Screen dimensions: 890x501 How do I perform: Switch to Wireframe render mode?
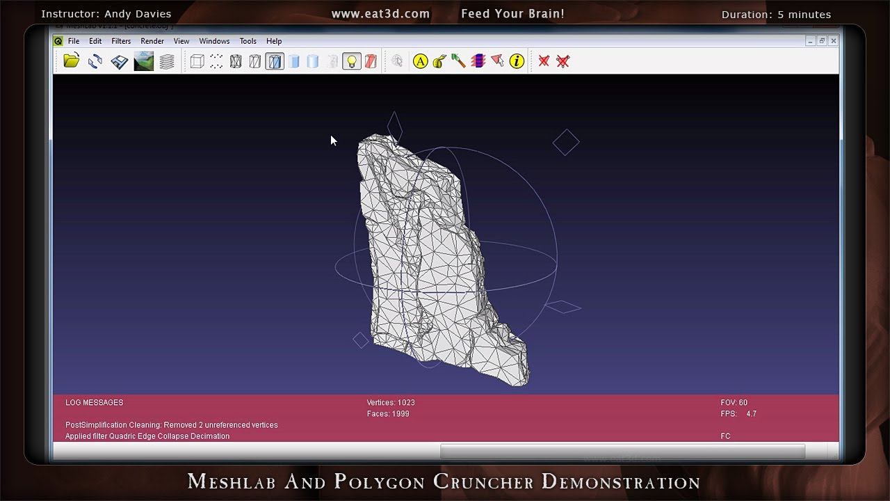pyautogui.click(x=236, y=61)
